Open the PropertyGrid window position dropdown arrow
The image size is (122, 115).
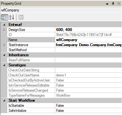click(x=107, y=4)
